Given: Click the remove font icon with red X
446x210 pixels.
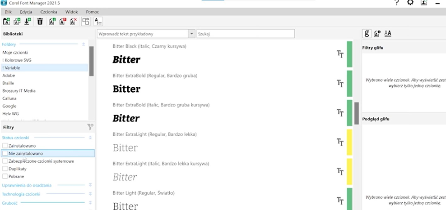Looking at the screenshot, I should [74, 21].
